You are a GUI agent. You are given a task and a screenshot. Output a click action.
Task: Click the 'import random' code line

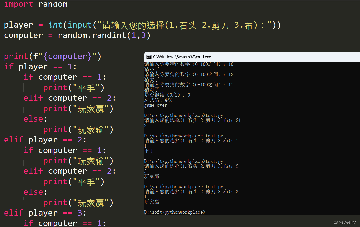click(36, 4)
